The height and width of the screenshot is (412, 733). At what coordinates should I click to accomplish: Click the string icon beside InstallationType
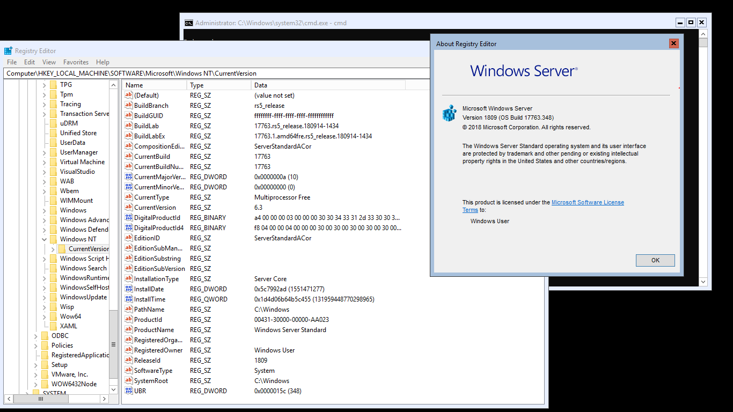128,279
